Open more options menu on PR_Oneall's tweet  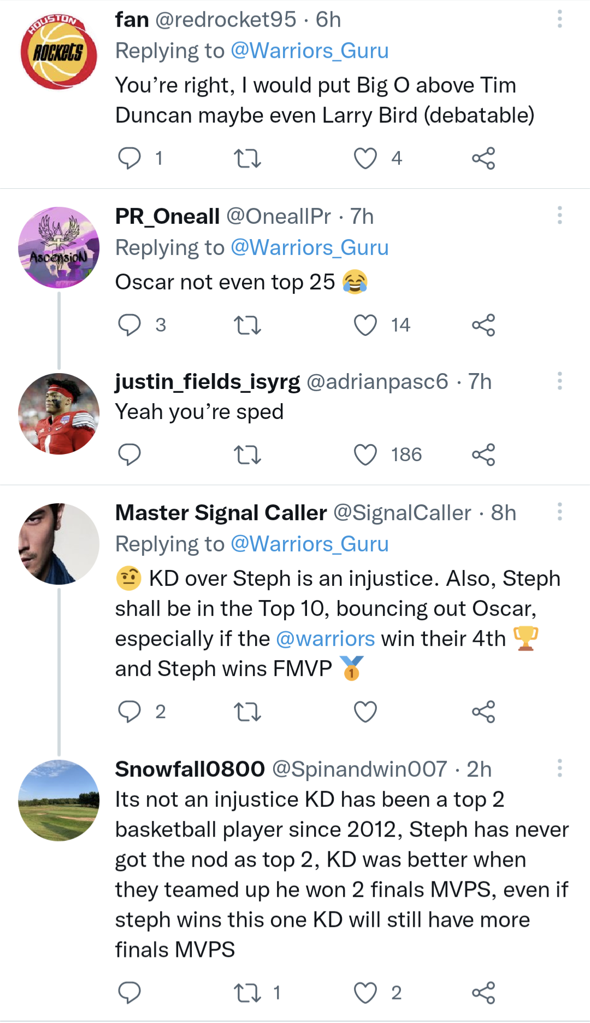click(559, 216)
